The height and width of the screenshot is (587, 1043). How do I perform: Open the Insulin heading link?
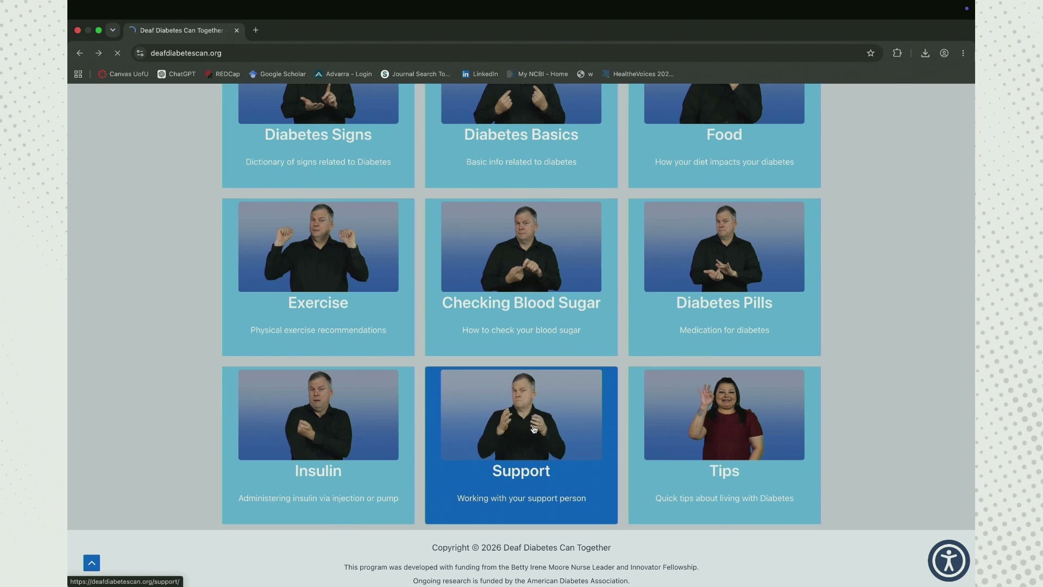(x=318, y=471)
